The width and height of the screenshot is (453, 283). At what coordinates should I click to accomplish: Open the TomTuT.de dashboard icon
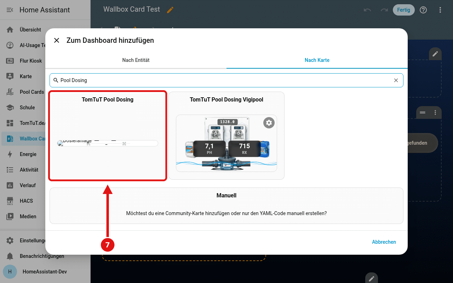click(10, 123)
